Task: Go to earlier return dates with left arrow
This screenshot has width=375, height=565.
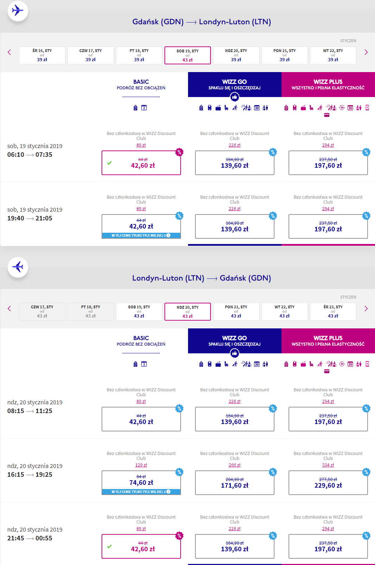Action: click(9, 309)
